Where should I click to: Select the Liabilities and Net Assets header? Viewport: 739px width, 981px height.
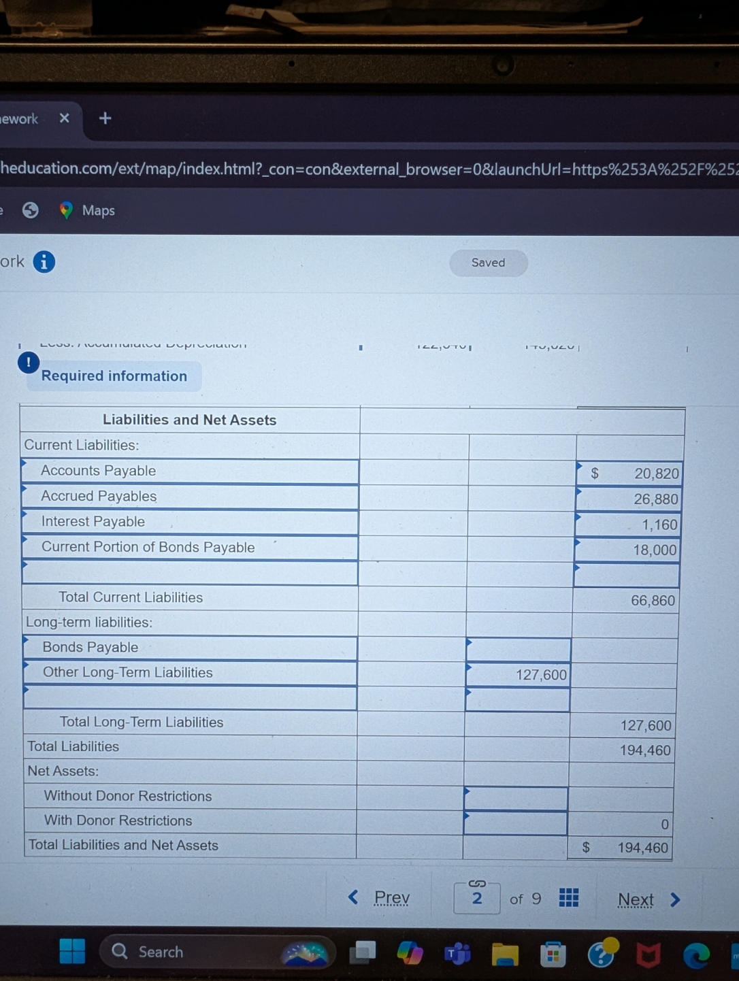[x=190, y=420]
